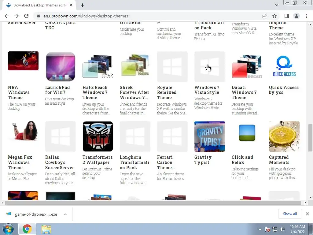This screenshot has height=235, width=313.
Task: Open LaunchPad for Win7 icon
Action: [x=61, y=66]
